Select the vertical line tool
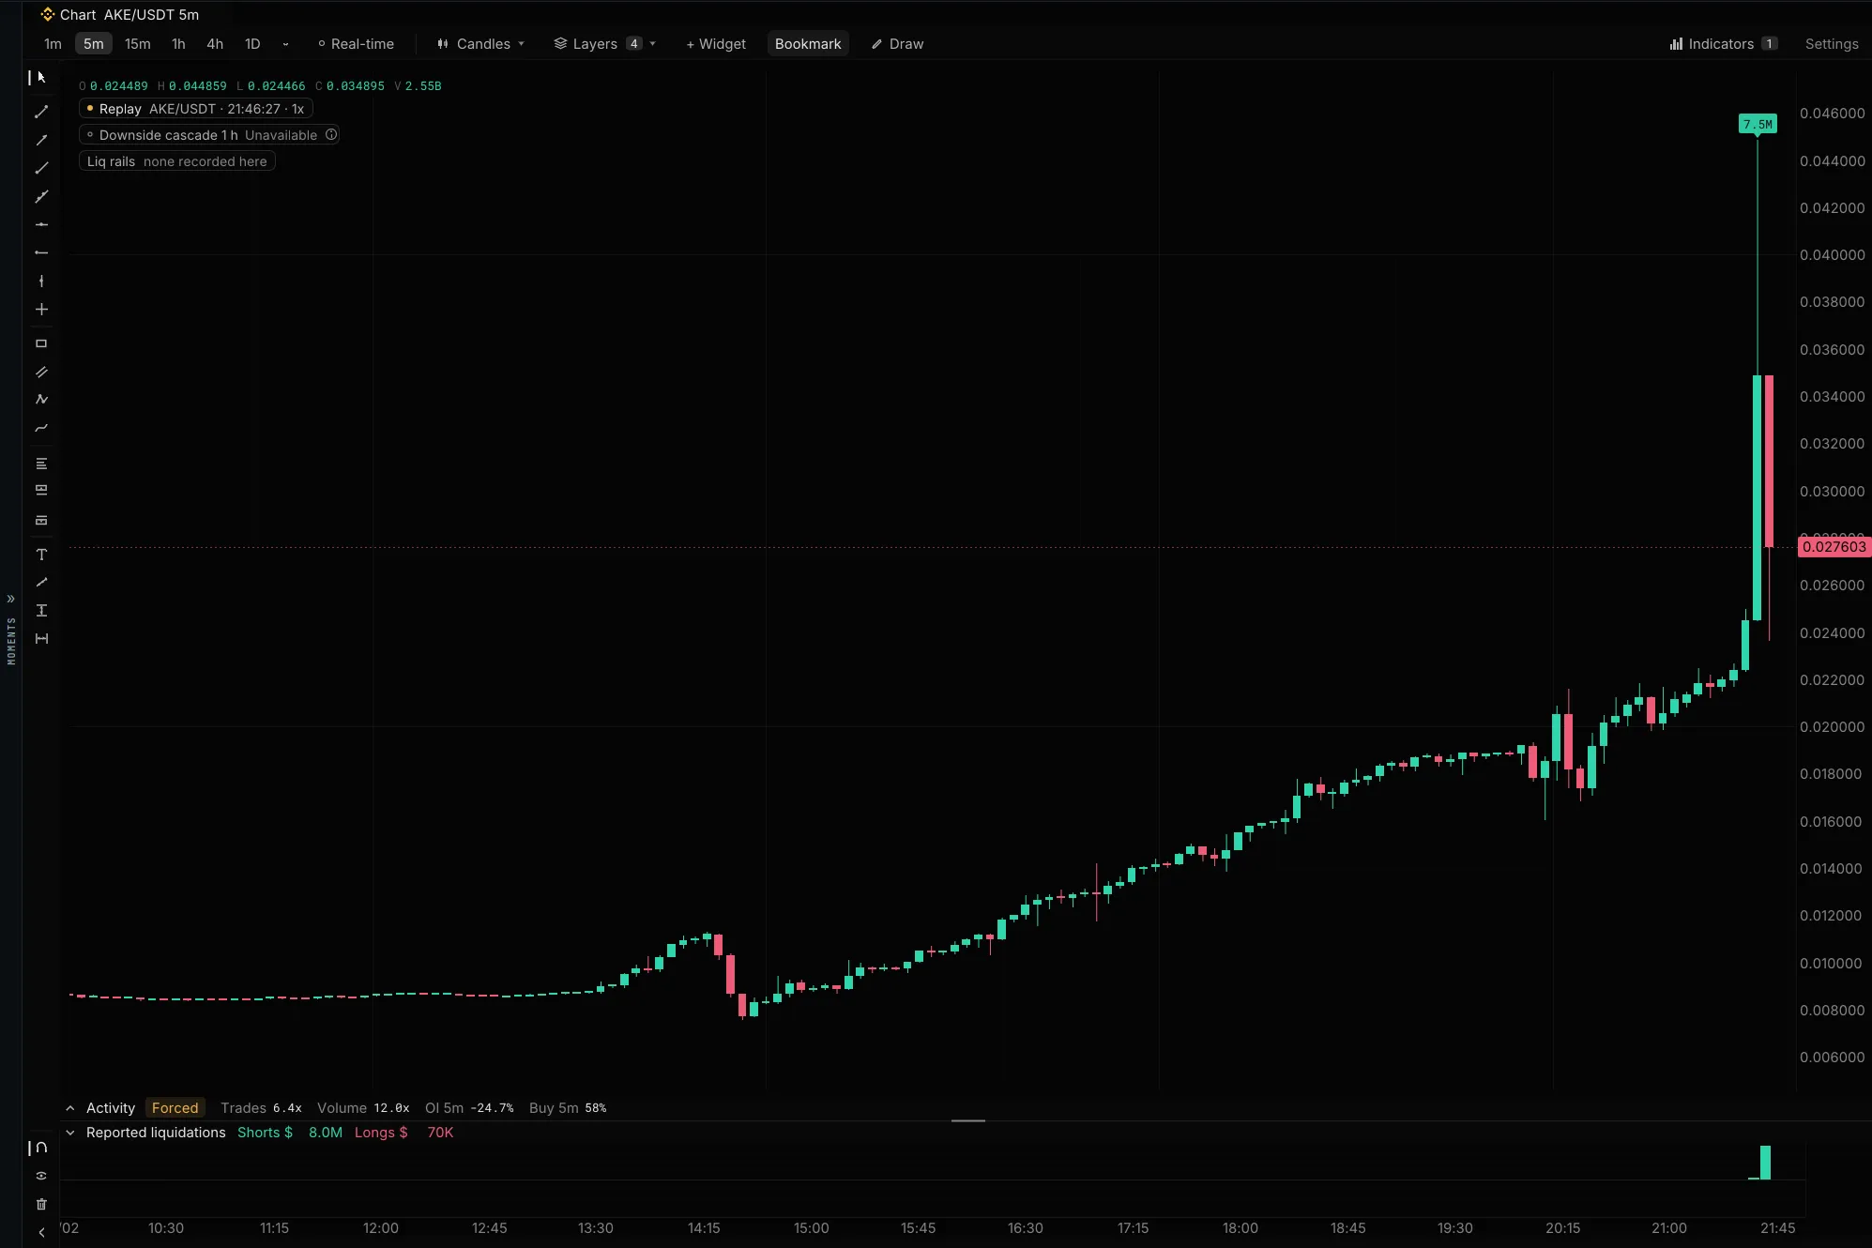This screenshot has width=1872, height=1248. pyautogui.click(x=41, y=281)
